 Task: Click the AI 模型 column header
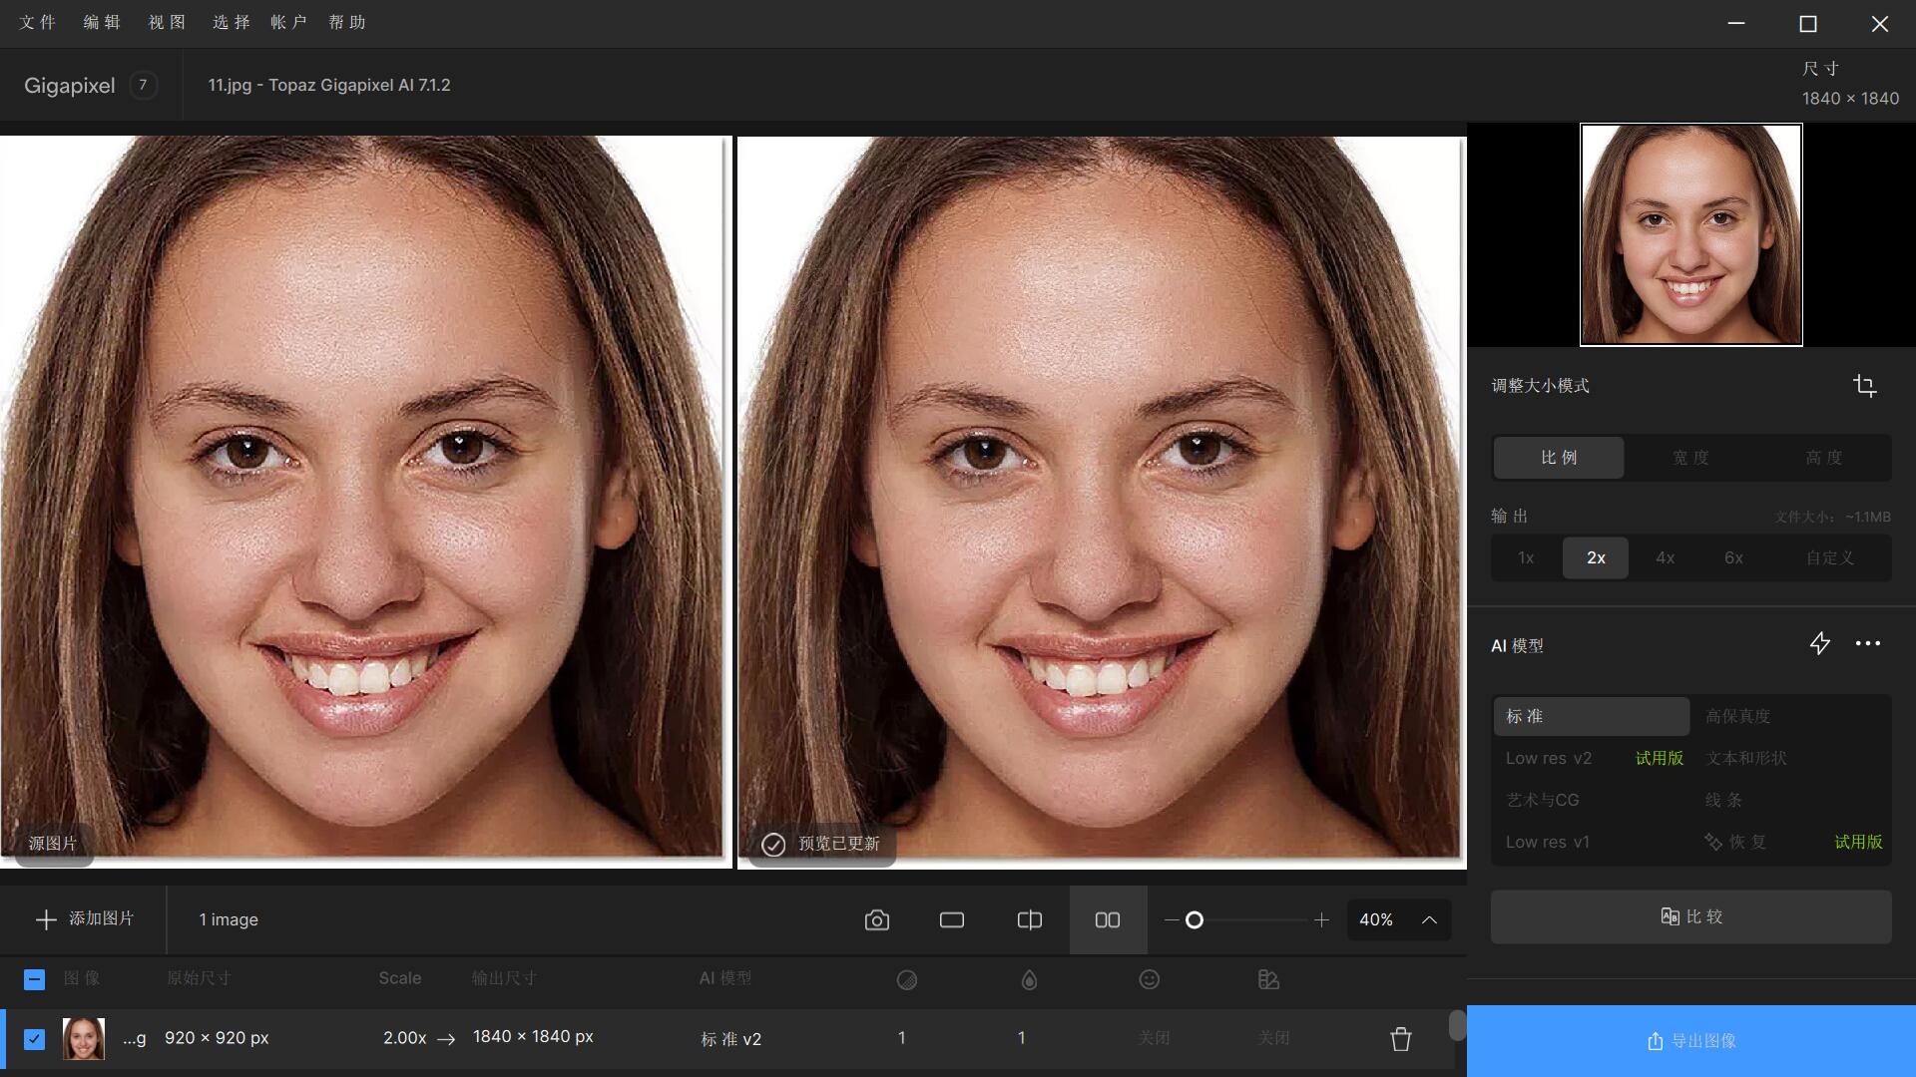725,978
